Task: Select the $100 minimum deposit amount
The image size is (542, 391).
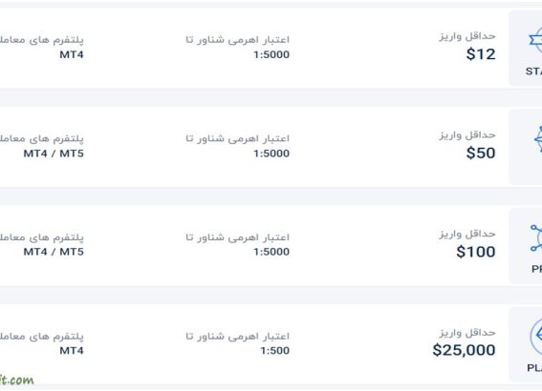Action: coord(476,252)
